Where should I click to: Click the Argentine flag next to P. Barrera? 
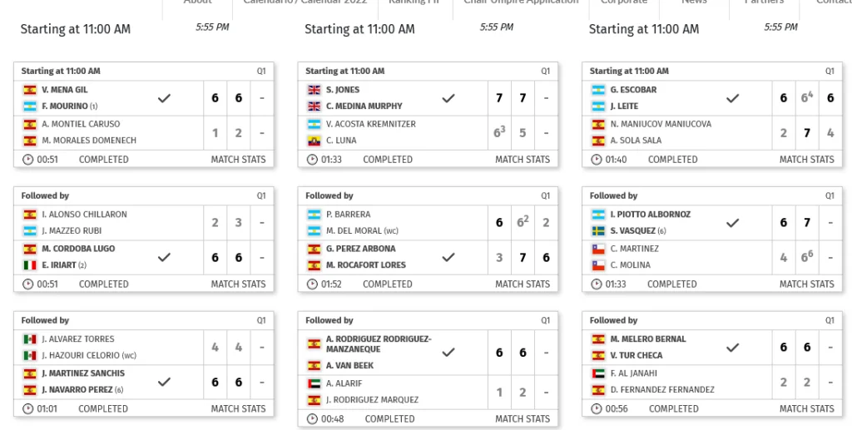tap(314, 215)
